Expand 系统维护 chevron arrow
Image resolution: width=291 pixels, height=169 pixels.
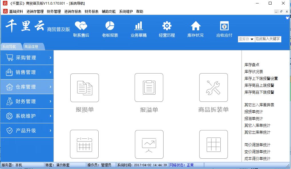click(50, 116)
